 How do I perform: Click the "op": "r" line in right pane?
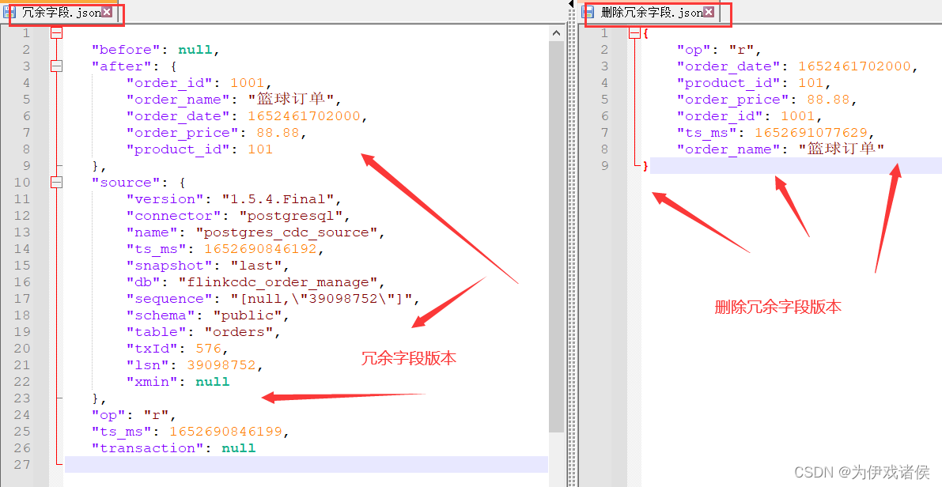720,50
